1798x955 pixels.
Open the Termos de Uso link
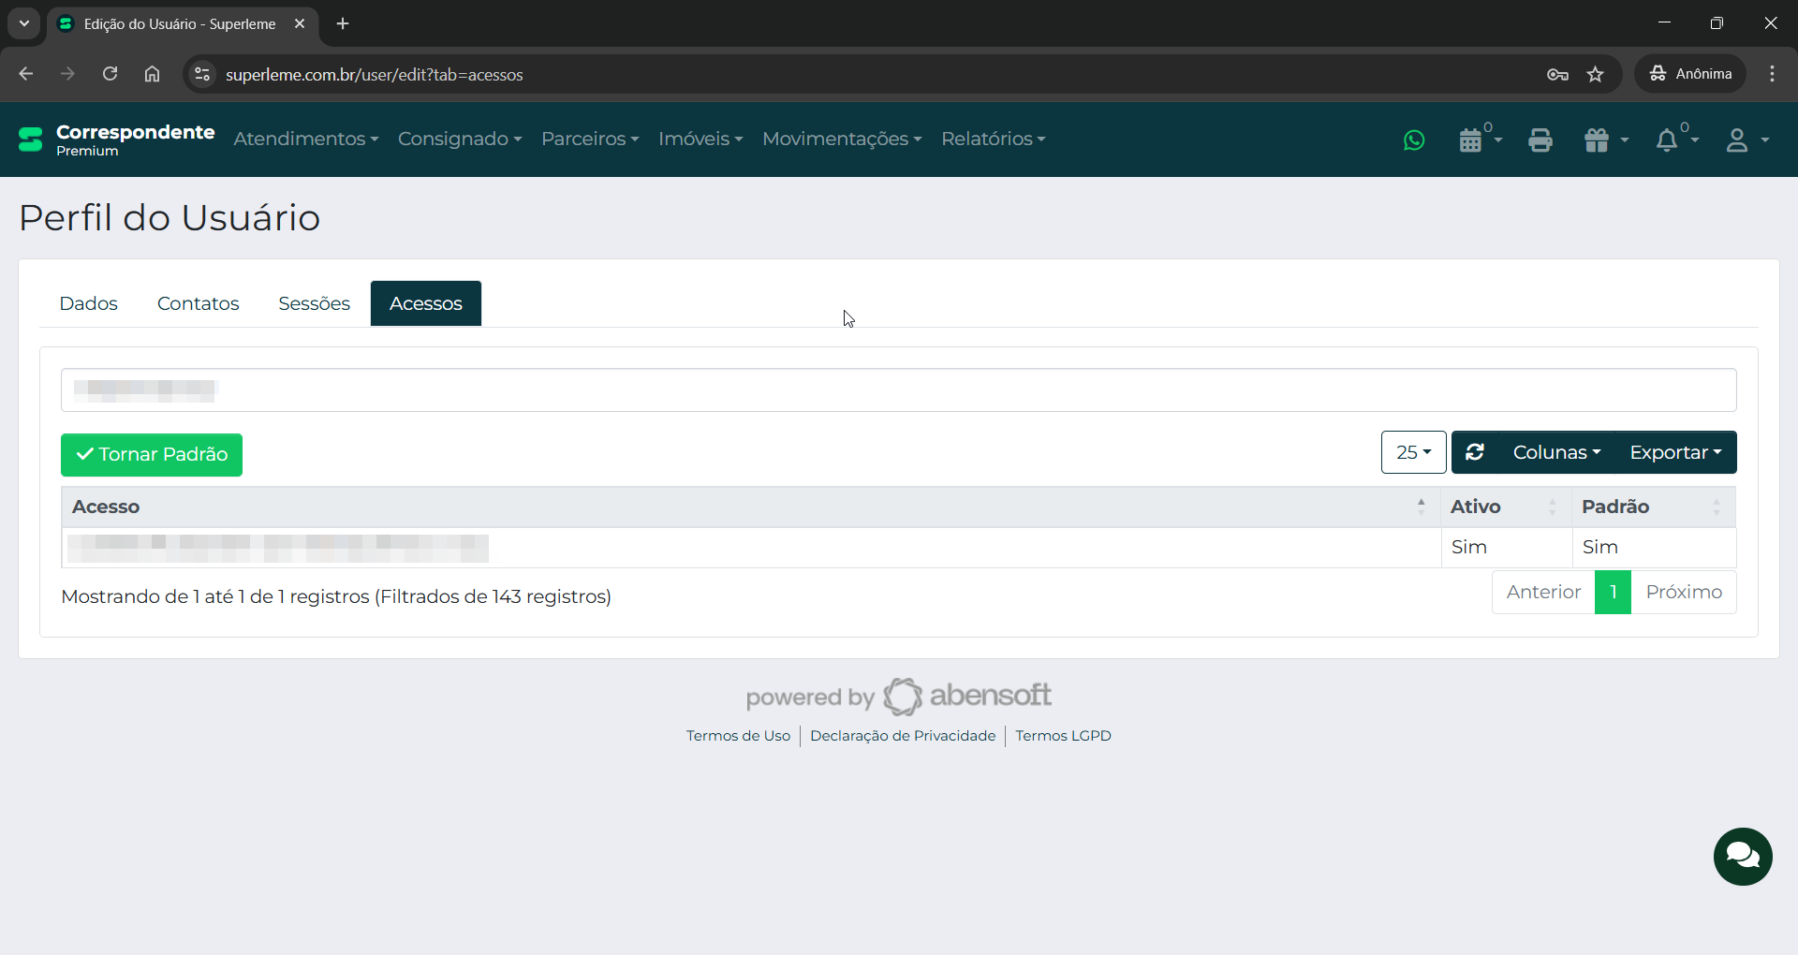pyautogui.click(x=738, y=736)
